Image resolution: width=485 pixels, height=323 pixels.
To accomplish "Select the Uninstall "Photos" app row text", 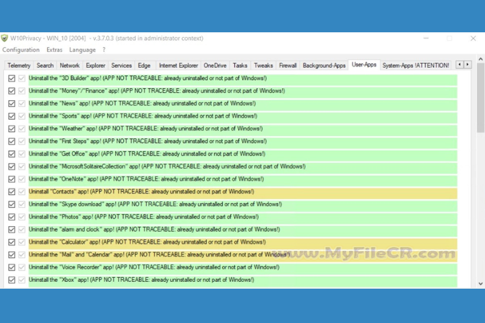I will 144,217.
